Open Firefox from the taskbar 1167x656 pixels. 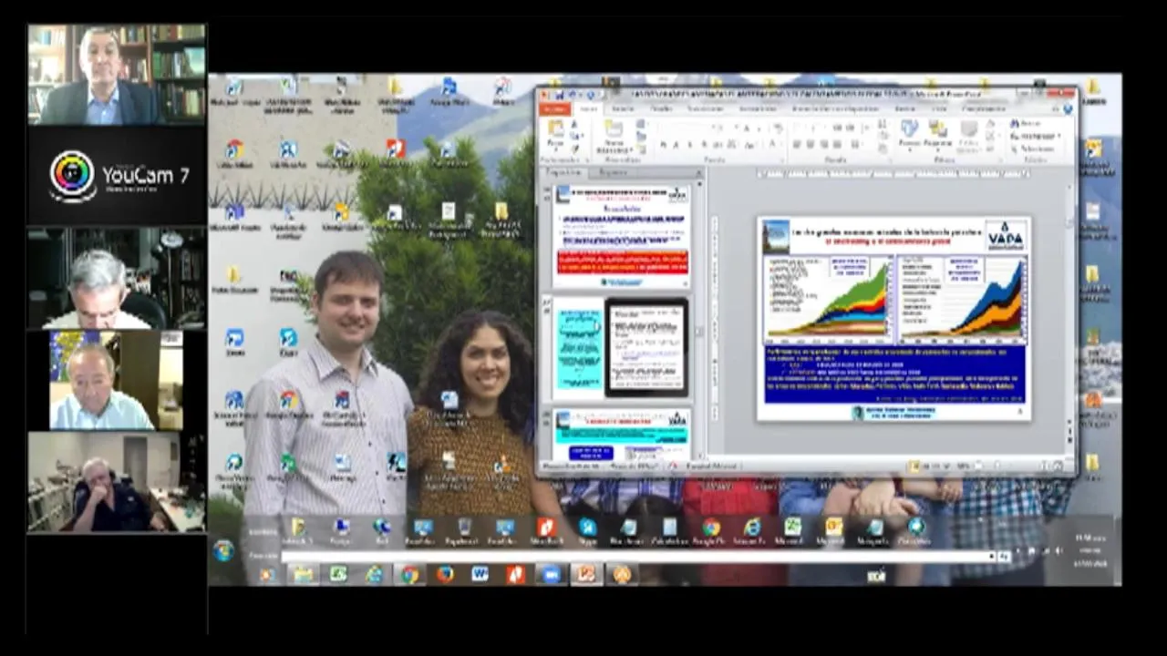click(x=445, y=574)
